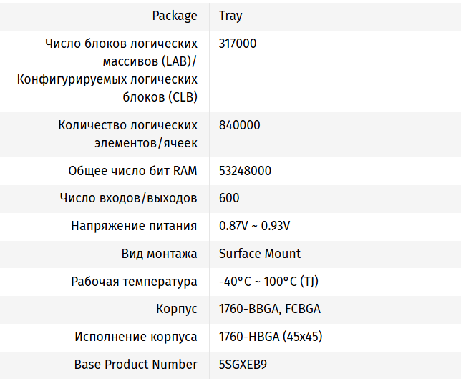Image resolution: width=461 pixels, height=391 pixels.
Task: Select the value 840000
Action: pos(239,125)
